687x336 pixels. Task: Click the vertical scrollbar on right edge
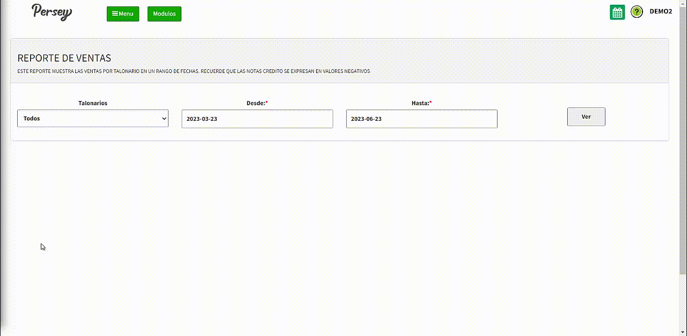[x=683, y=161]
